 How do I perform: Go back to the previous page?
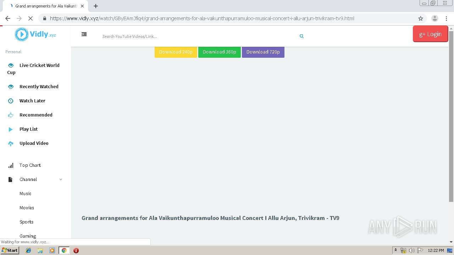pos(8,18)
